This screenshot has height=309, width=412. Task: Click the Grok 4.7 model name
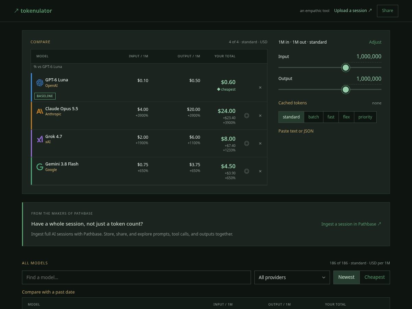pos(54,137)
